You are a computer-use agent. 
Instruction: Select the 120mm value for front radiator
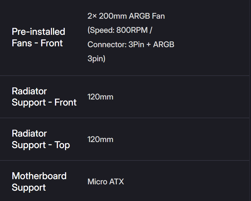[x=100, y=97]
